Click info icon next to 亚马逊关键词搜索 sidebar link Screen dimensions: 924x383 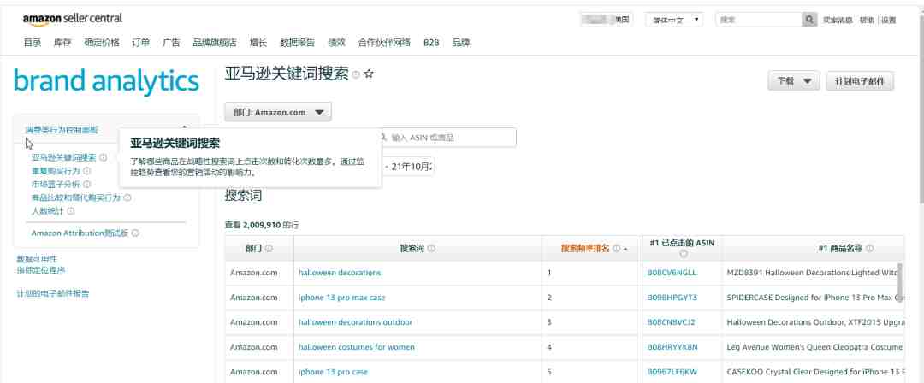(104, 158)
